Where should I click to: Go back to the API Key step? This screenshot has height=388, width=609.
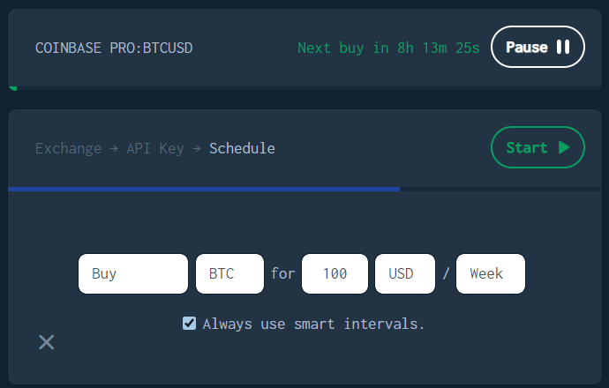[x=155, y=149]
